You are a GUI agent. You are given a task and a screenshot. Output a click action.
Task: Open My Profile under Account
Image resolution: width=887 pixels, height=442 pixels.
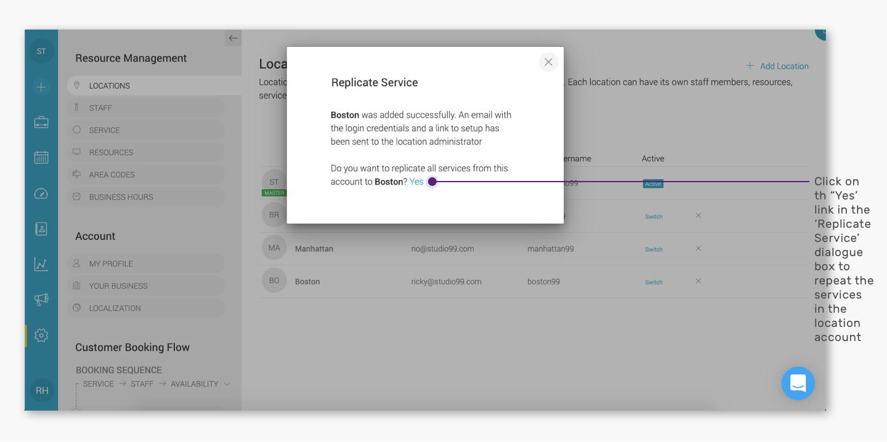pos(146,263)
